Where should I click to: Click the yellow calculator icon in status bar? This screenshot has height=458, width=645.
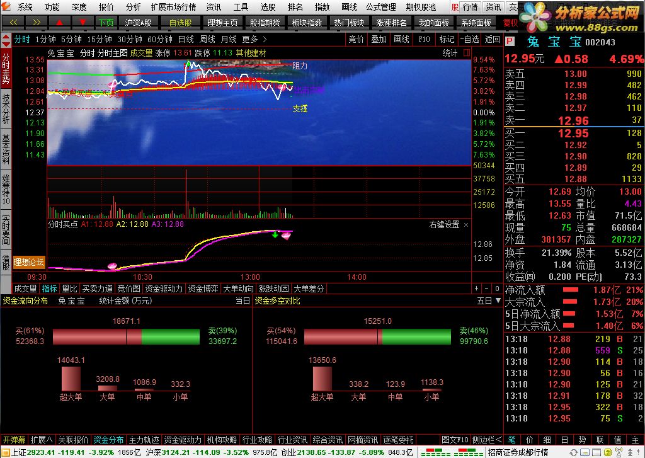[608, 453]
